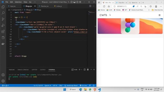Viewport: 164px width, 92px height.
Task: Click the CWTS logo text
Action: 103,15
